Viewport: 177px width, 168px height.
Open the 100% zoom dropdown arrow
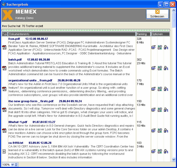(x=12, y=165)
